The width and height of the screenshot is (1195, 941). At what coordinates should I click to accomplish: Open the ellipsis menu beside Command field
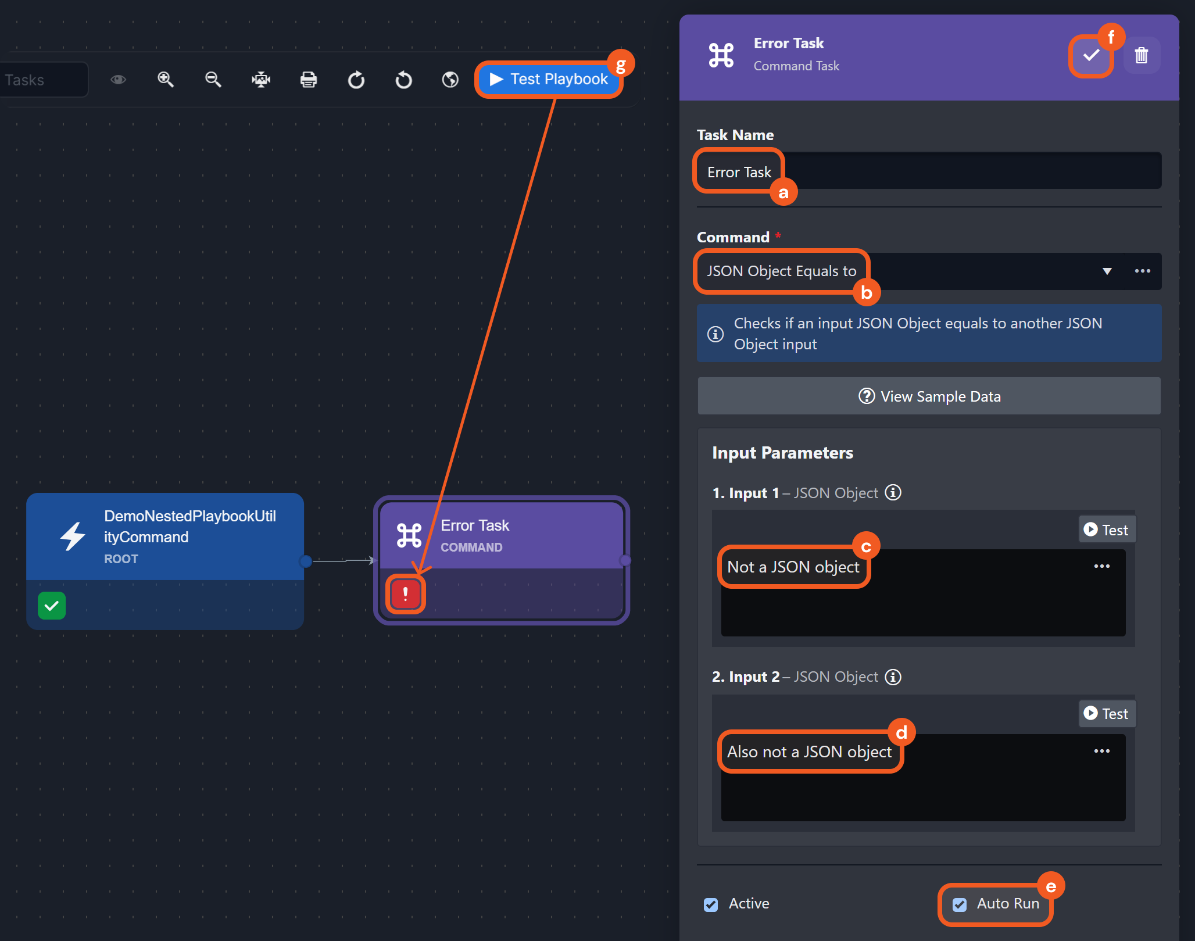pos(1142,271)
